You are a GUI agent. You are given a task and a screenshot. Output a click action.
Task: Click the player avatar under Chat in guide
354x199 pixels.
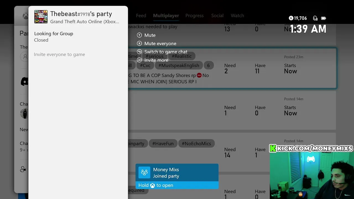tap(25, 114)
